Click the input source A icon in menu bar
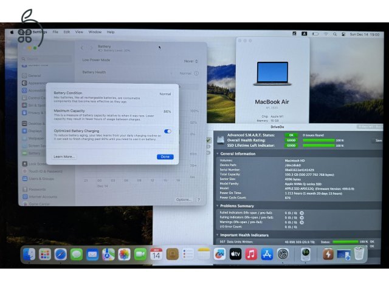Screen dimensions: 389x291 pos(305,34)
